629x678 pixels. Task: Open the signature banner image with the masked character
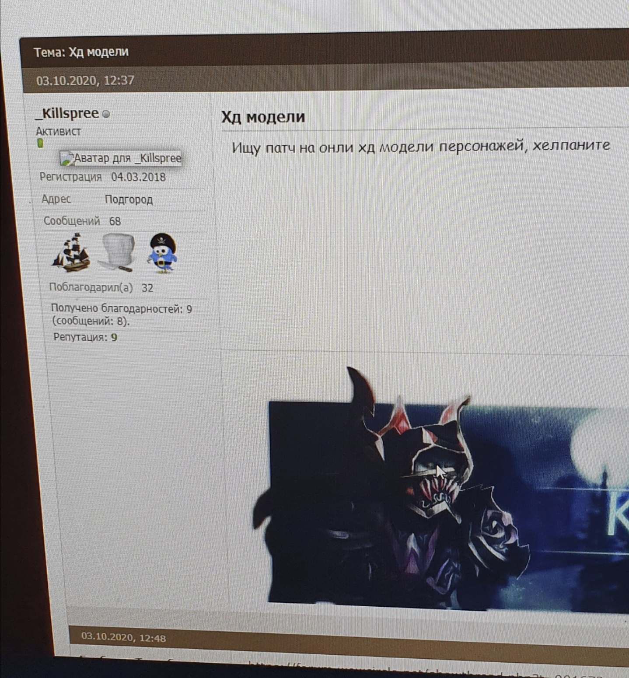(x=442, y=490)
